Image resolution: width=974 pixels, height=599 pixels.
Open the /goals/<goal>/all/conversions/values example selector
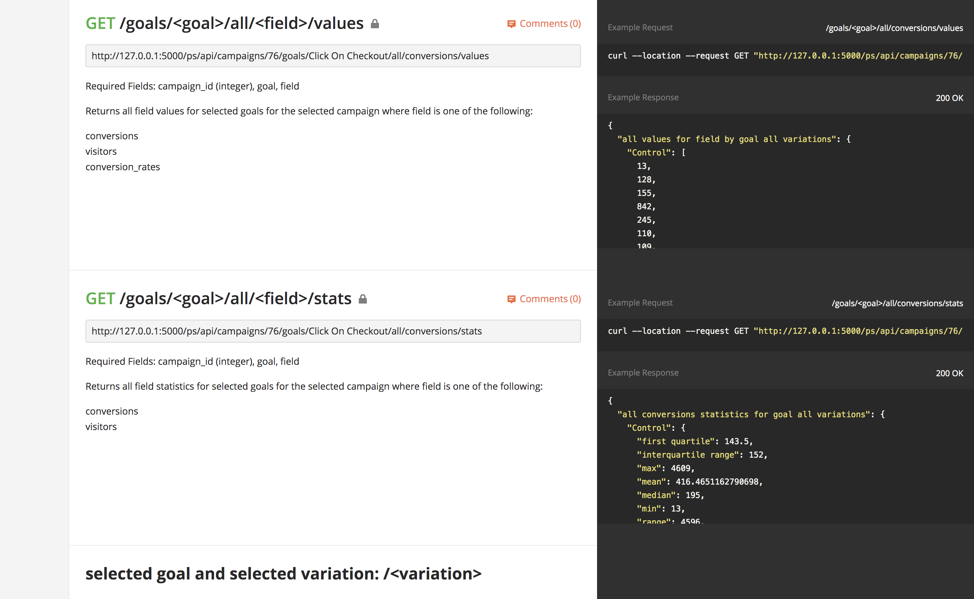click(894, 28)
